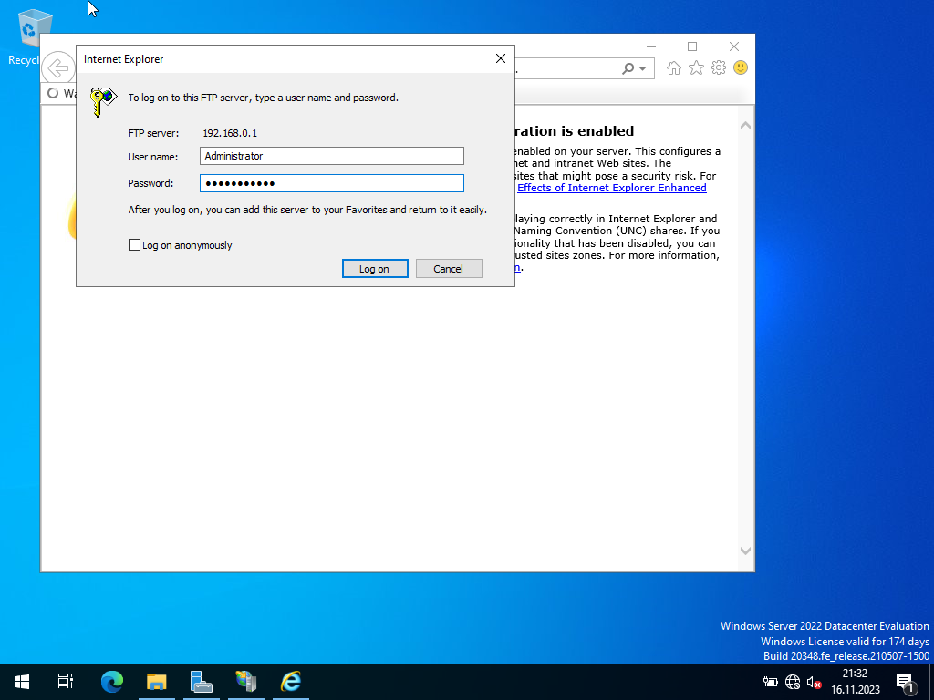Open the fourth taskbar app with globe icon
934x700 pixels.
click(x=246, y=682)
